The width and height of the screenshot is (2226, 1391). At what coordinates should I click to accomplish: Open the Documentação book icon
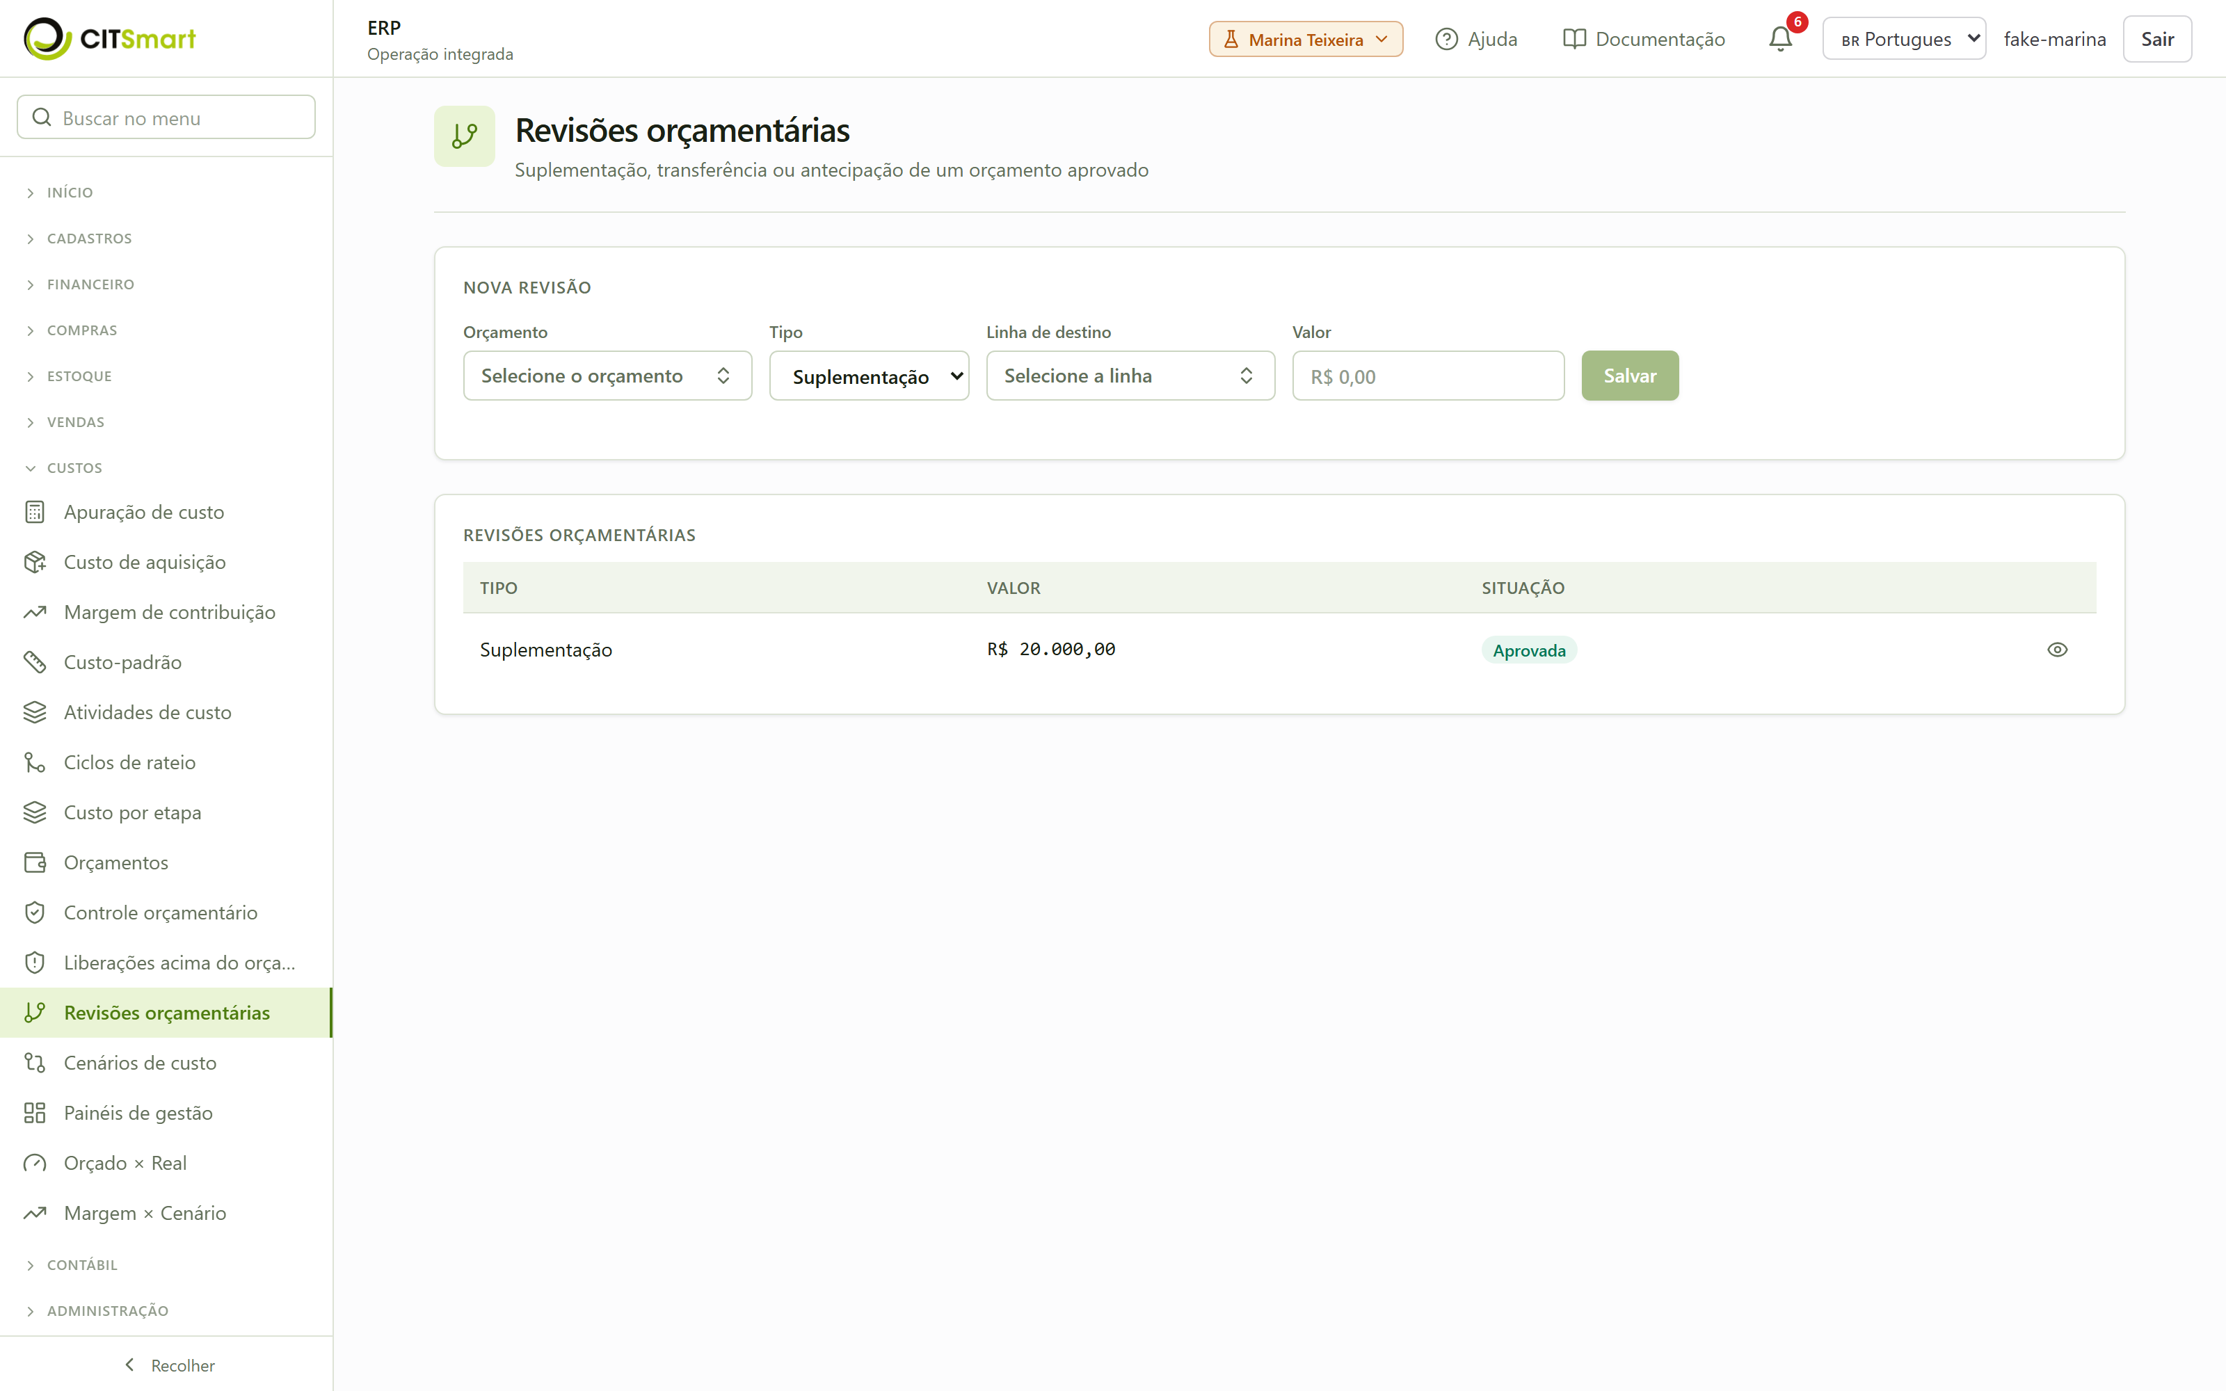[x=1574, y=39]
